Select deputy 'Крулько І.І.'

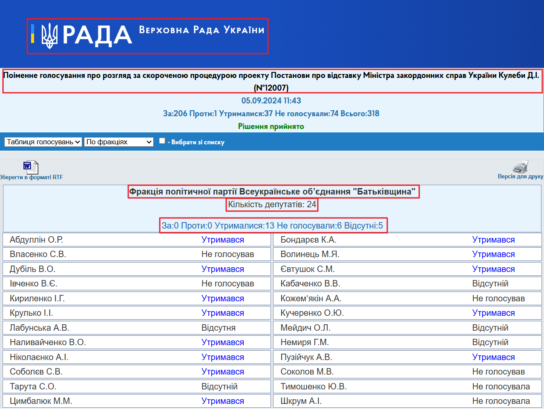coord(32,313)
